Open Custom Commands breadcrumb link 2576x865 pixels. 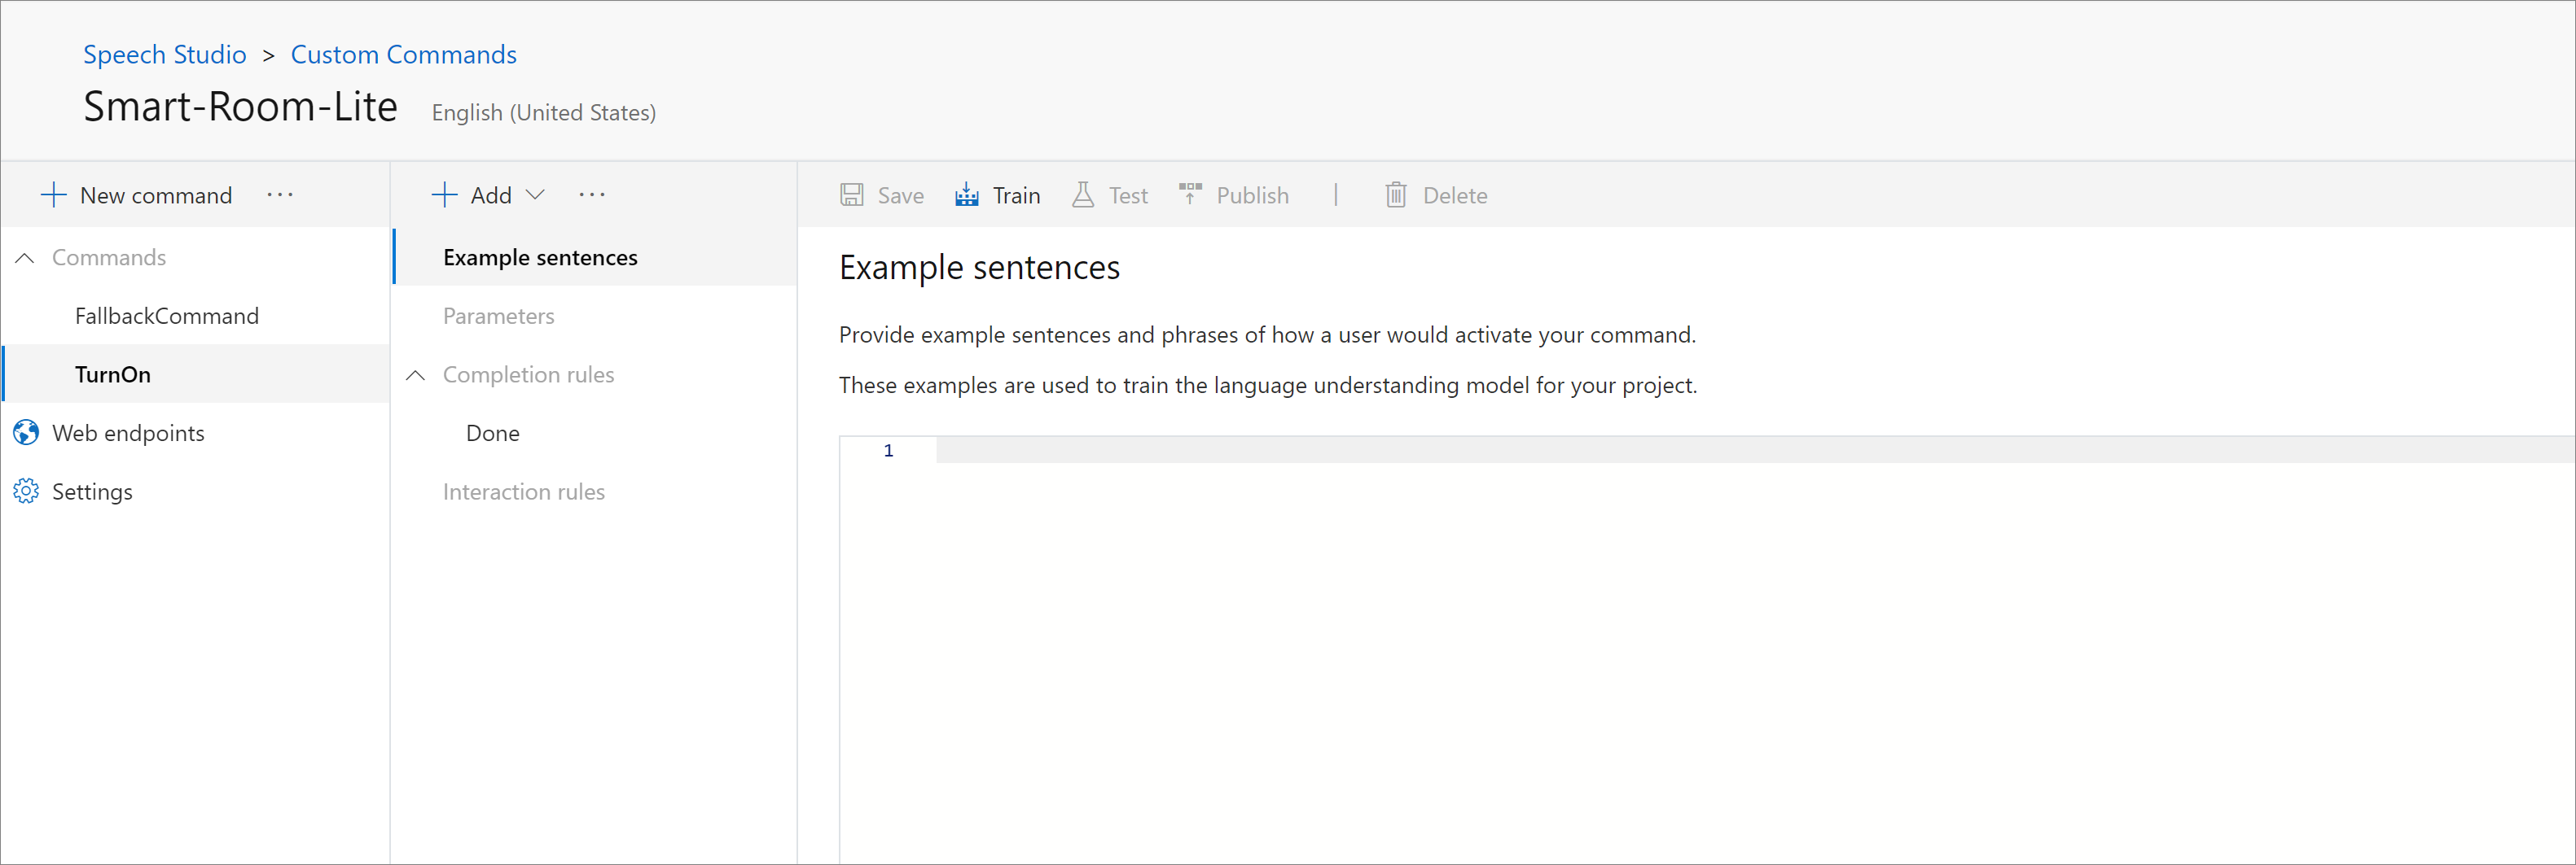click(x=403, y=55)
